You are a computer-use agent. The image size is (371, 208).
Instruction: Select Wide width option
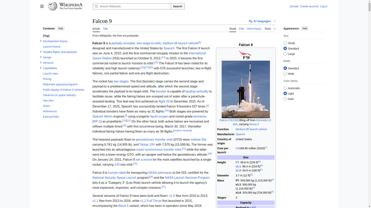[285, 74]
